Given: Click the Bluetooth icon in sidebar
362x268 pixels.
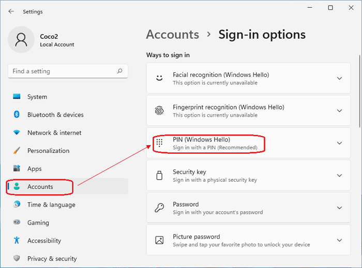Looking at the screenshot, I should pos(17,114).
